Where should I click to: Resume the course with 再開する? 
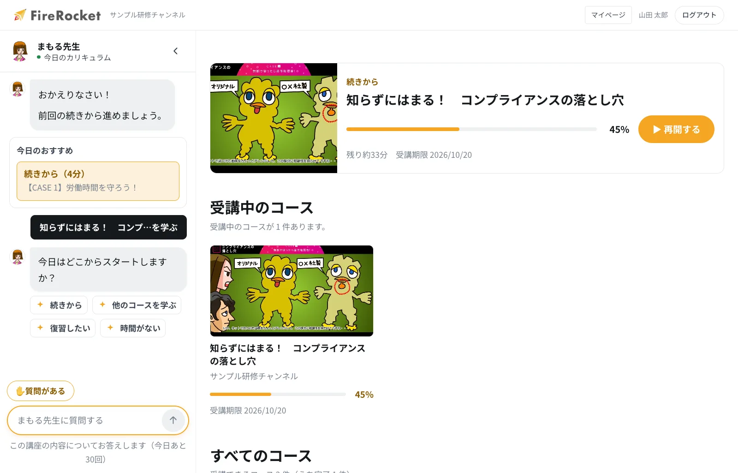[676, 129]
